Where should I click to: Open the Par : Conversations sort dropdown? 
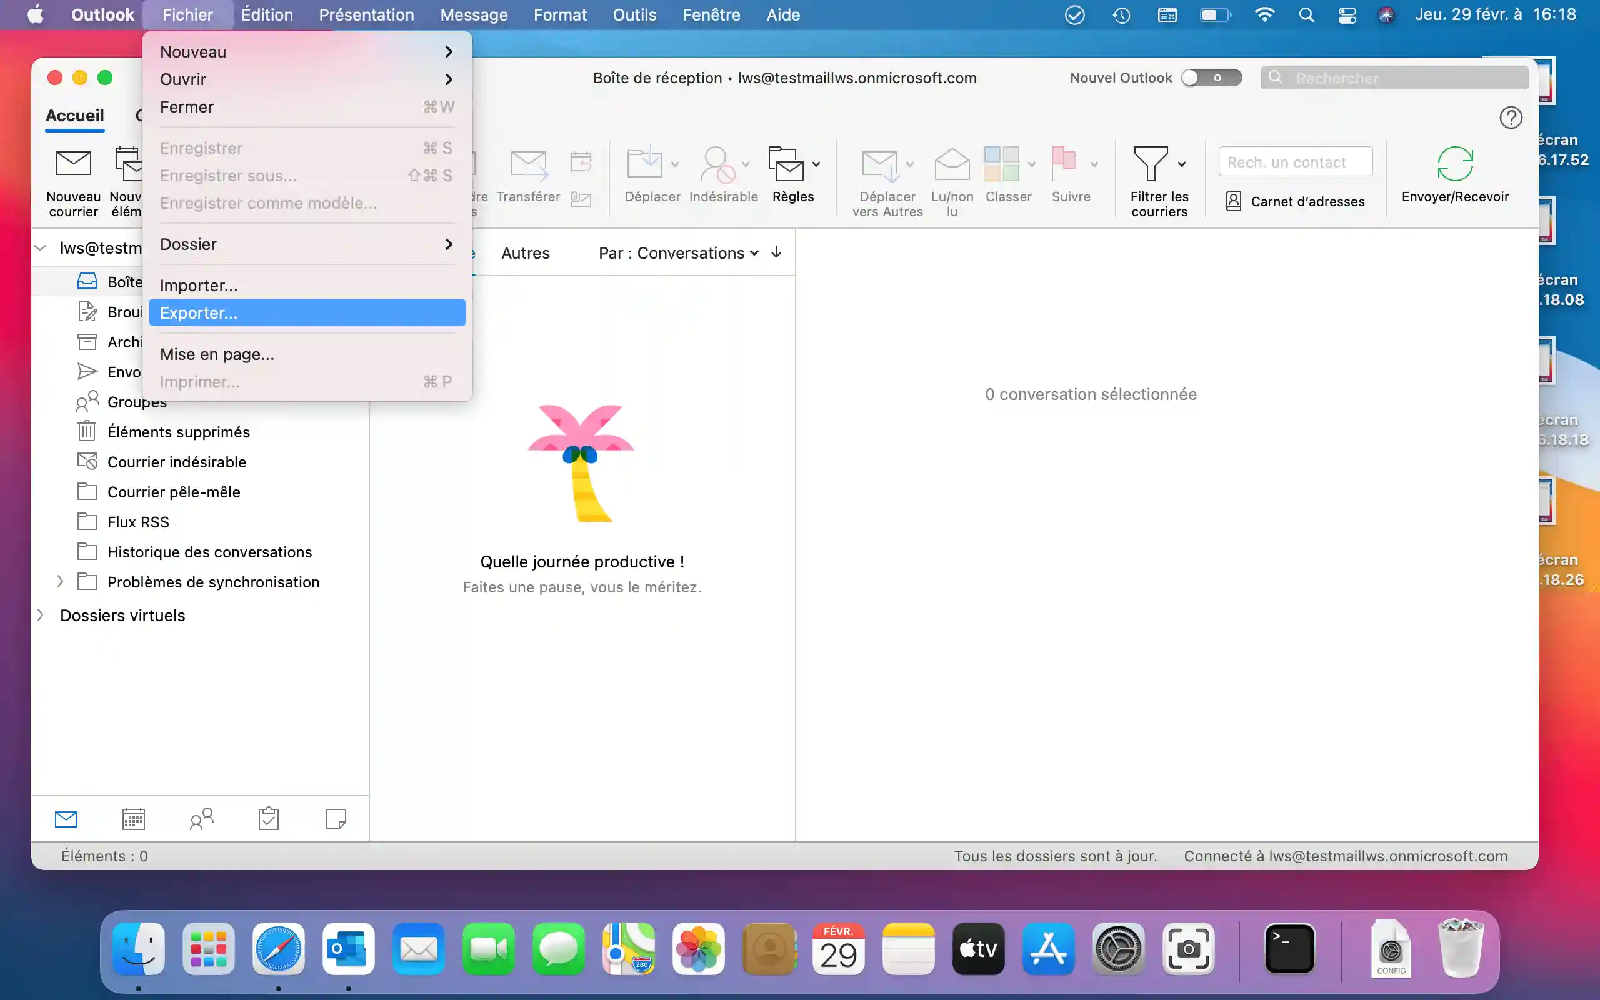pos(677,252)
